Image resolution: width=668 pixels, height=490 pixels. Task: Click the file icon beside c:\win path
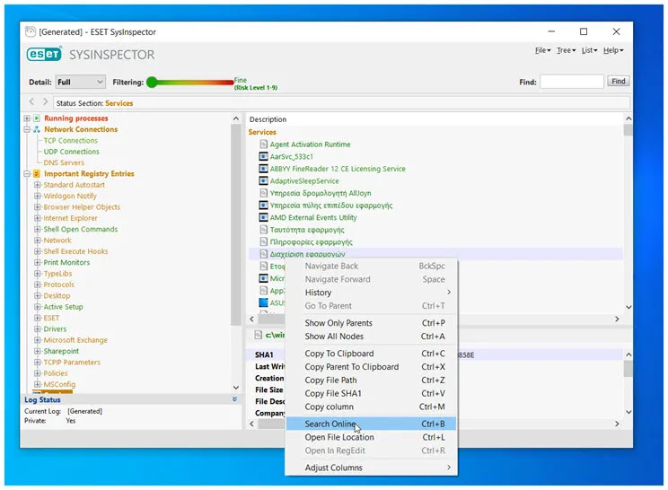(x=259, y=335)
